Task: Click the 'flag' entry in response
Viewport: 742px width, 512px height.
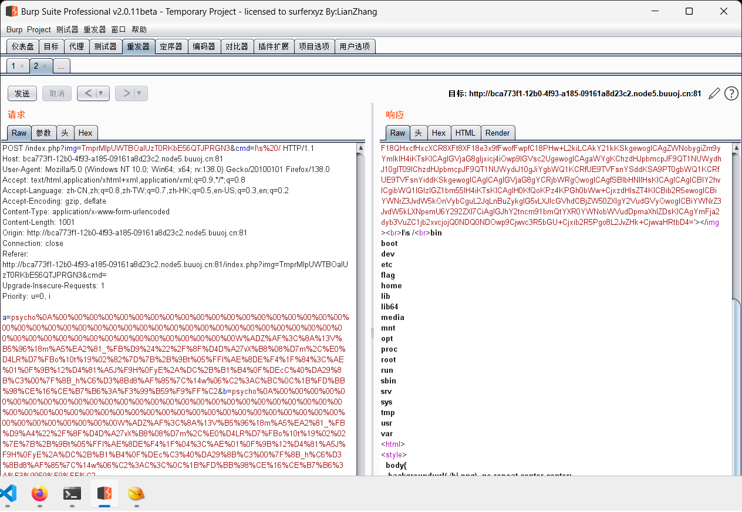Action: 388,275
